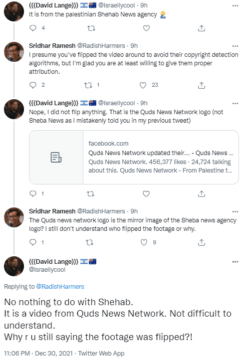Open more options on the main bottom tweet
The height and width of the screenshot is (362, 243).
tap(235, 262)
